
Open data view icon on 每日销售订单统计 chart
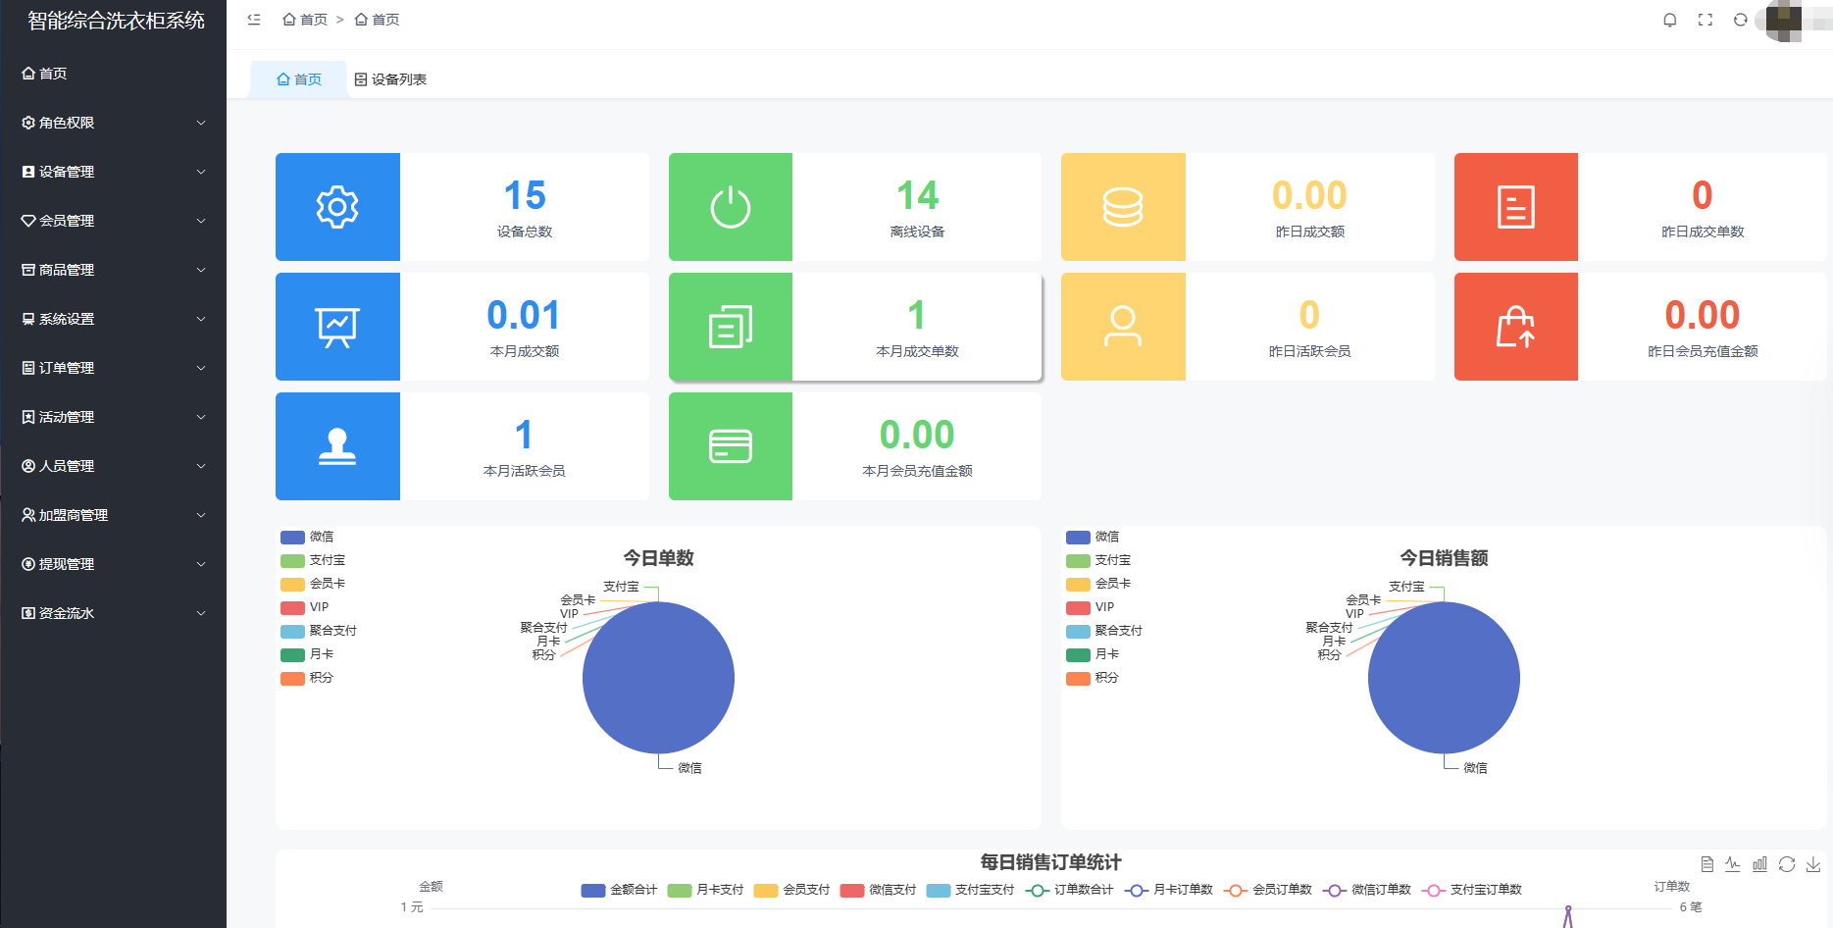1707,864
